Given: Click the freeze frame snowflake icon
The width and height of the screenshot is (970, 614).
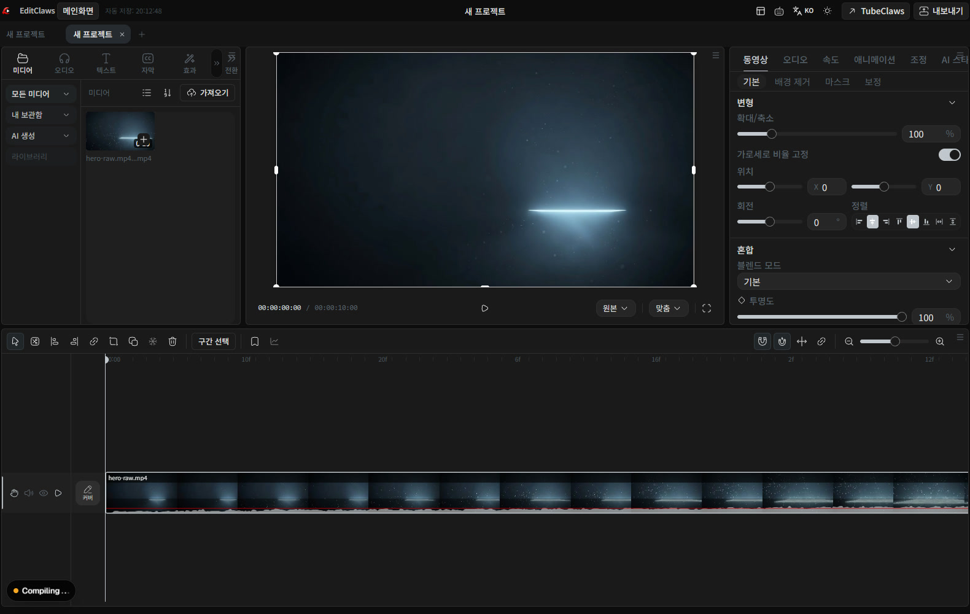Looking at the screenshot, I should 153,341.
